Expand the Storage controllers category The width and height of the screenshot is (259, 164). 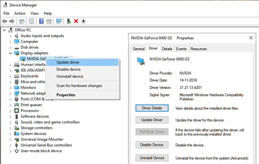coord(10,128)
